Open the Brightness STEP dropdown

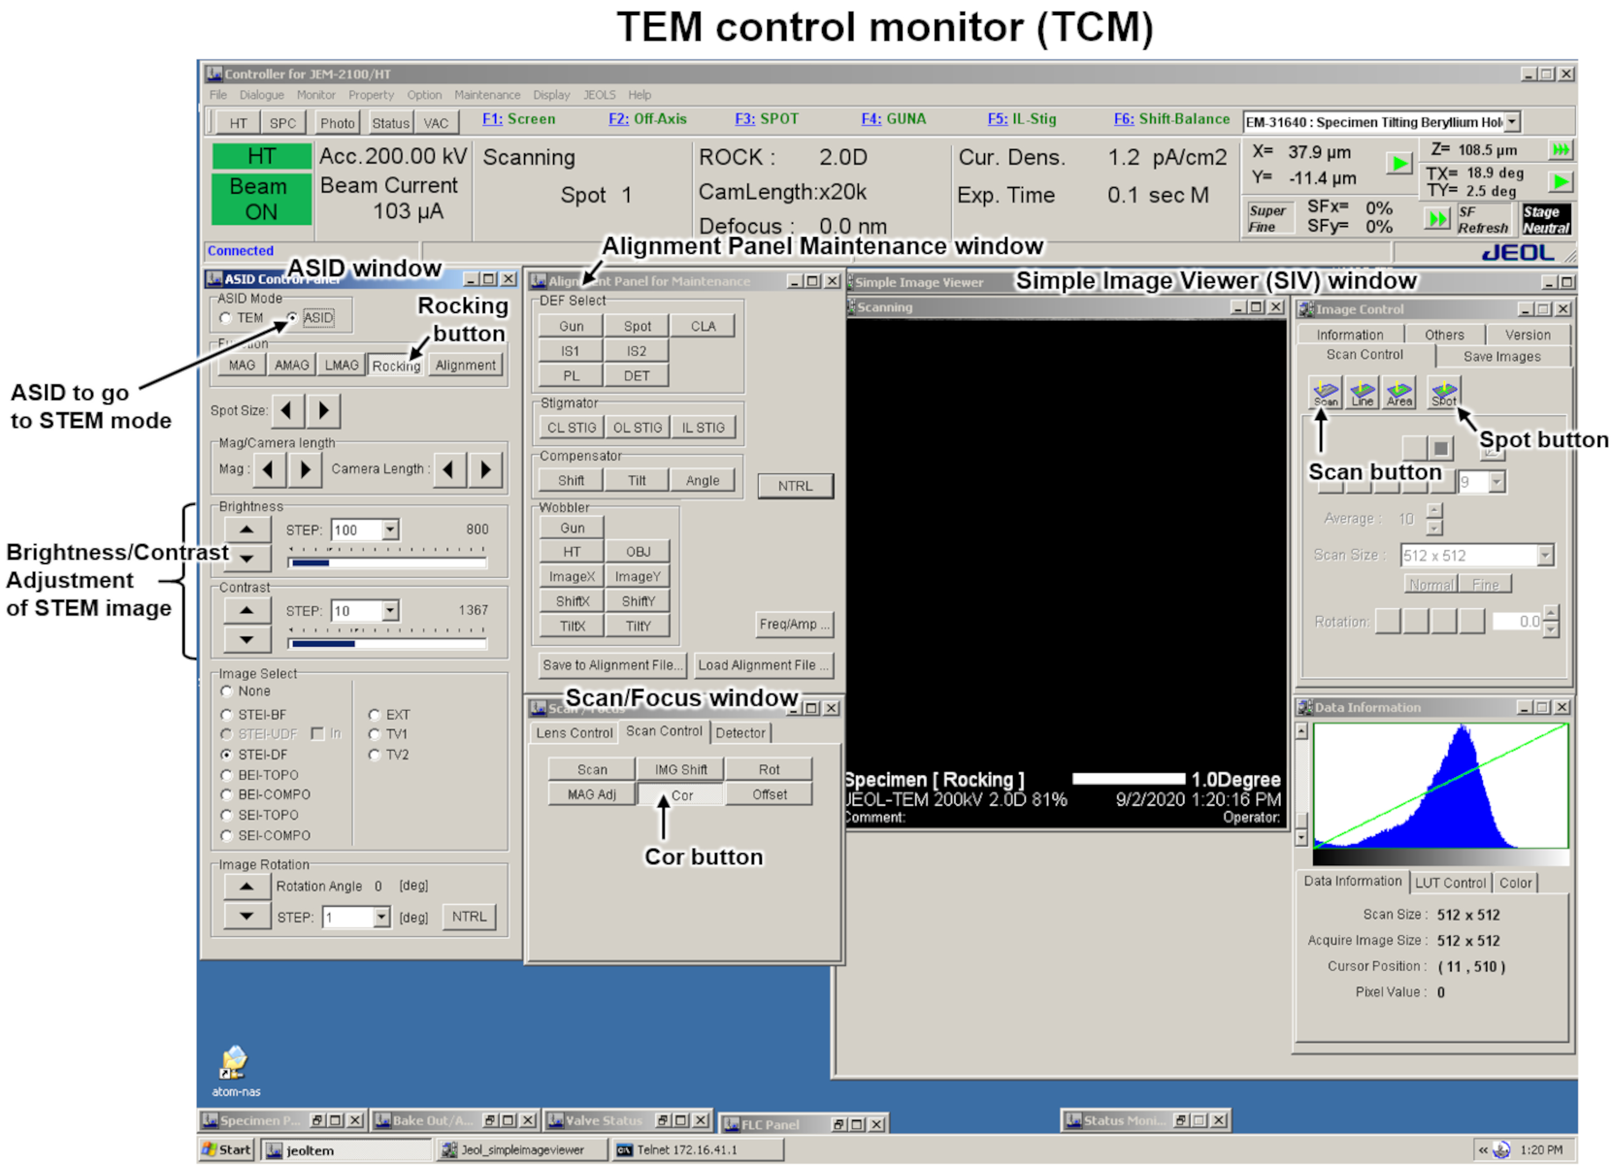click(390, 530)
